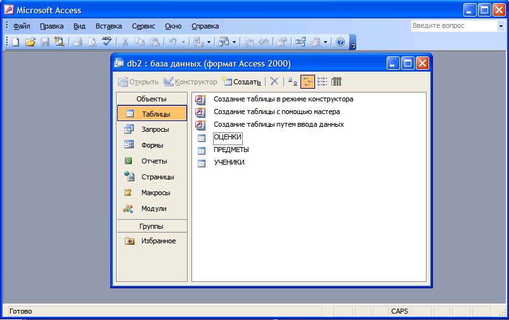
Task: Expand the Analyze toolbar dropdown arrow
Action: pos(234,42)
